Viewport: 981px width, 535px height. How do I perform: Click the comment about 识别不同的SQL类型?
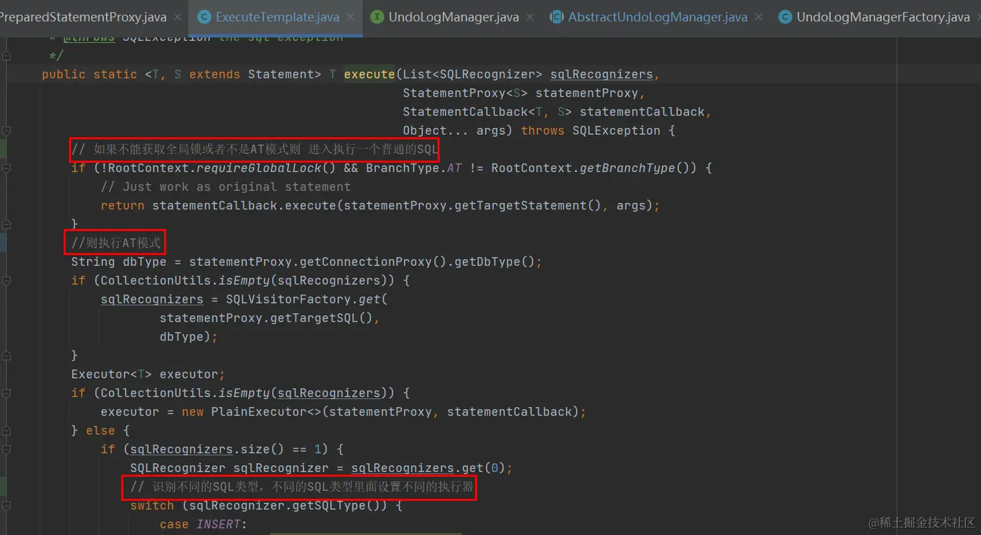[x=302, y=487]
